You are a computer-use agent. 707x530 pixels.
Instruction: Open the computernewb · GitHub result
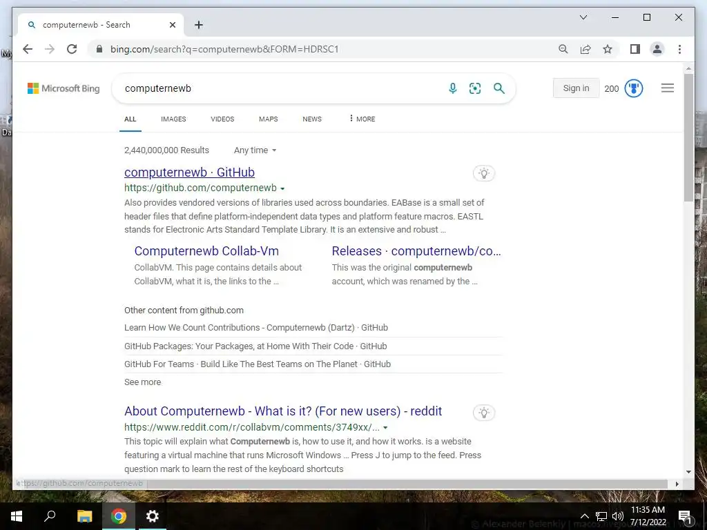(189, 172)
